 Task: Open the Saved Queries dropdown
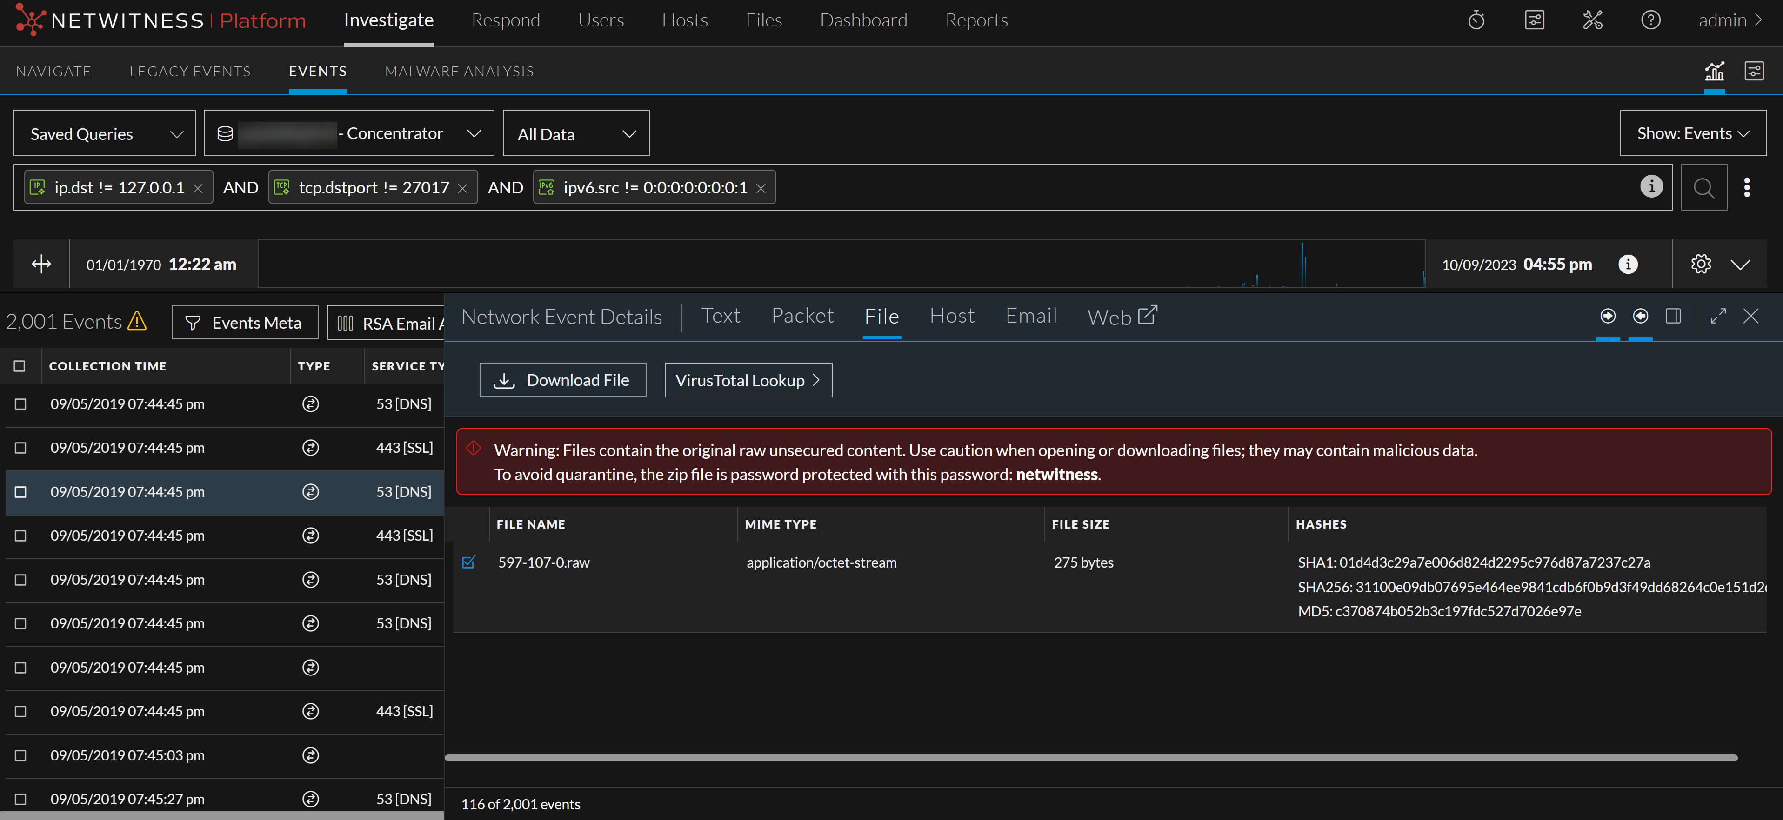click(x=104, y=133)
